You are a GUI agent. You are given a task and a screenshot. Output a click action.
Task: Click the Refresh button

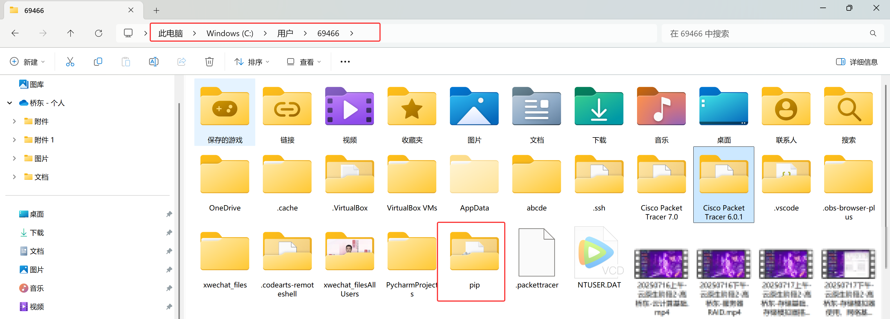(x=98, y=34)
